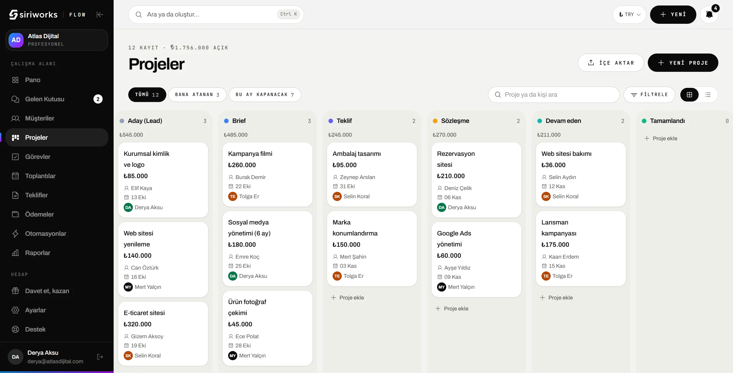Open the Kampanya filmi card
Image resolution: width=733 pixels, height=373 pixels.
[268, 174]
